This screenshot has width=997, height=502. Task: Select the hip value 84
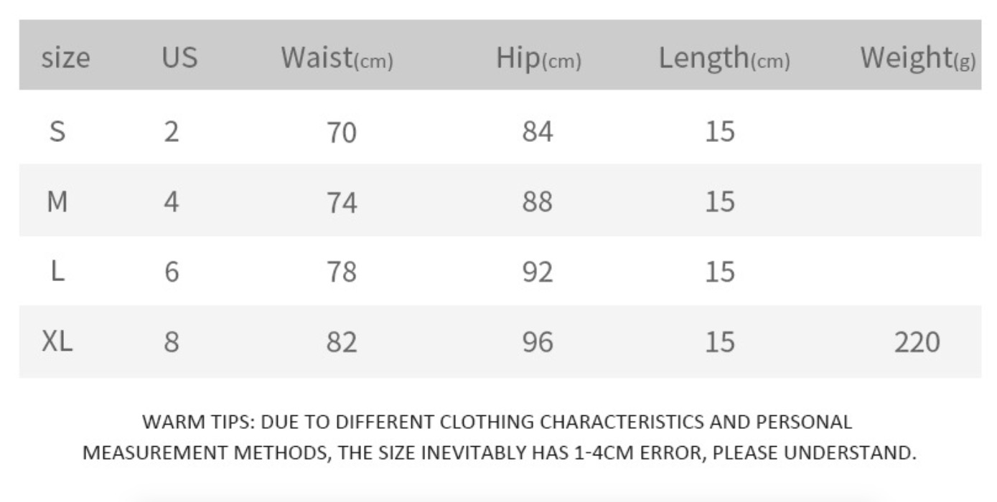(538, 132)
